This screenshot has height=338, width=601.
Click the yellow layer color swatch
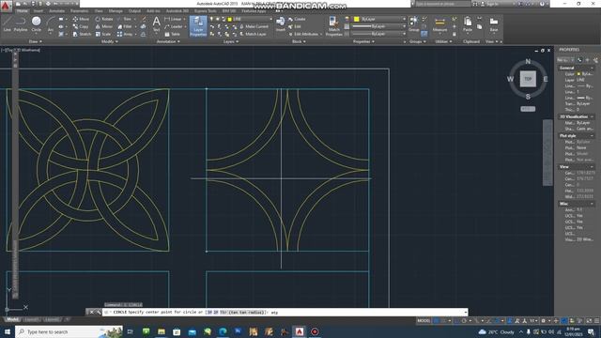pos(229,19)
